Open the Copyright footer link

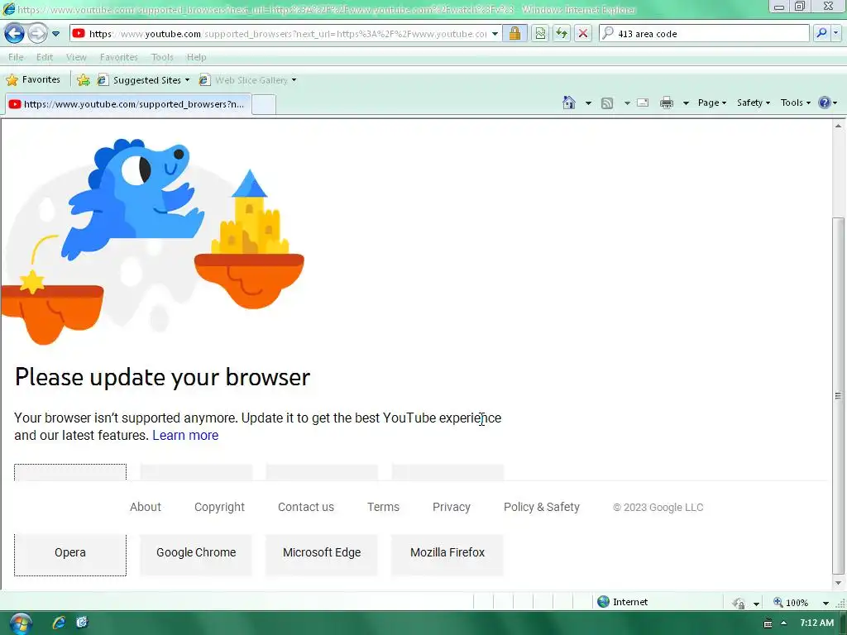219,507
